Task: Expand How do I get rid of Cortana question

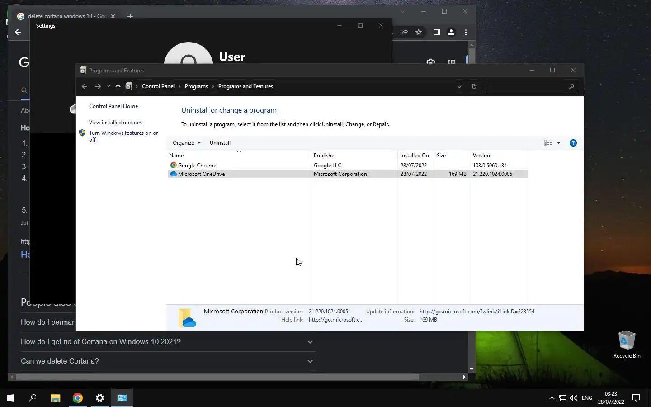Action: 168,342
